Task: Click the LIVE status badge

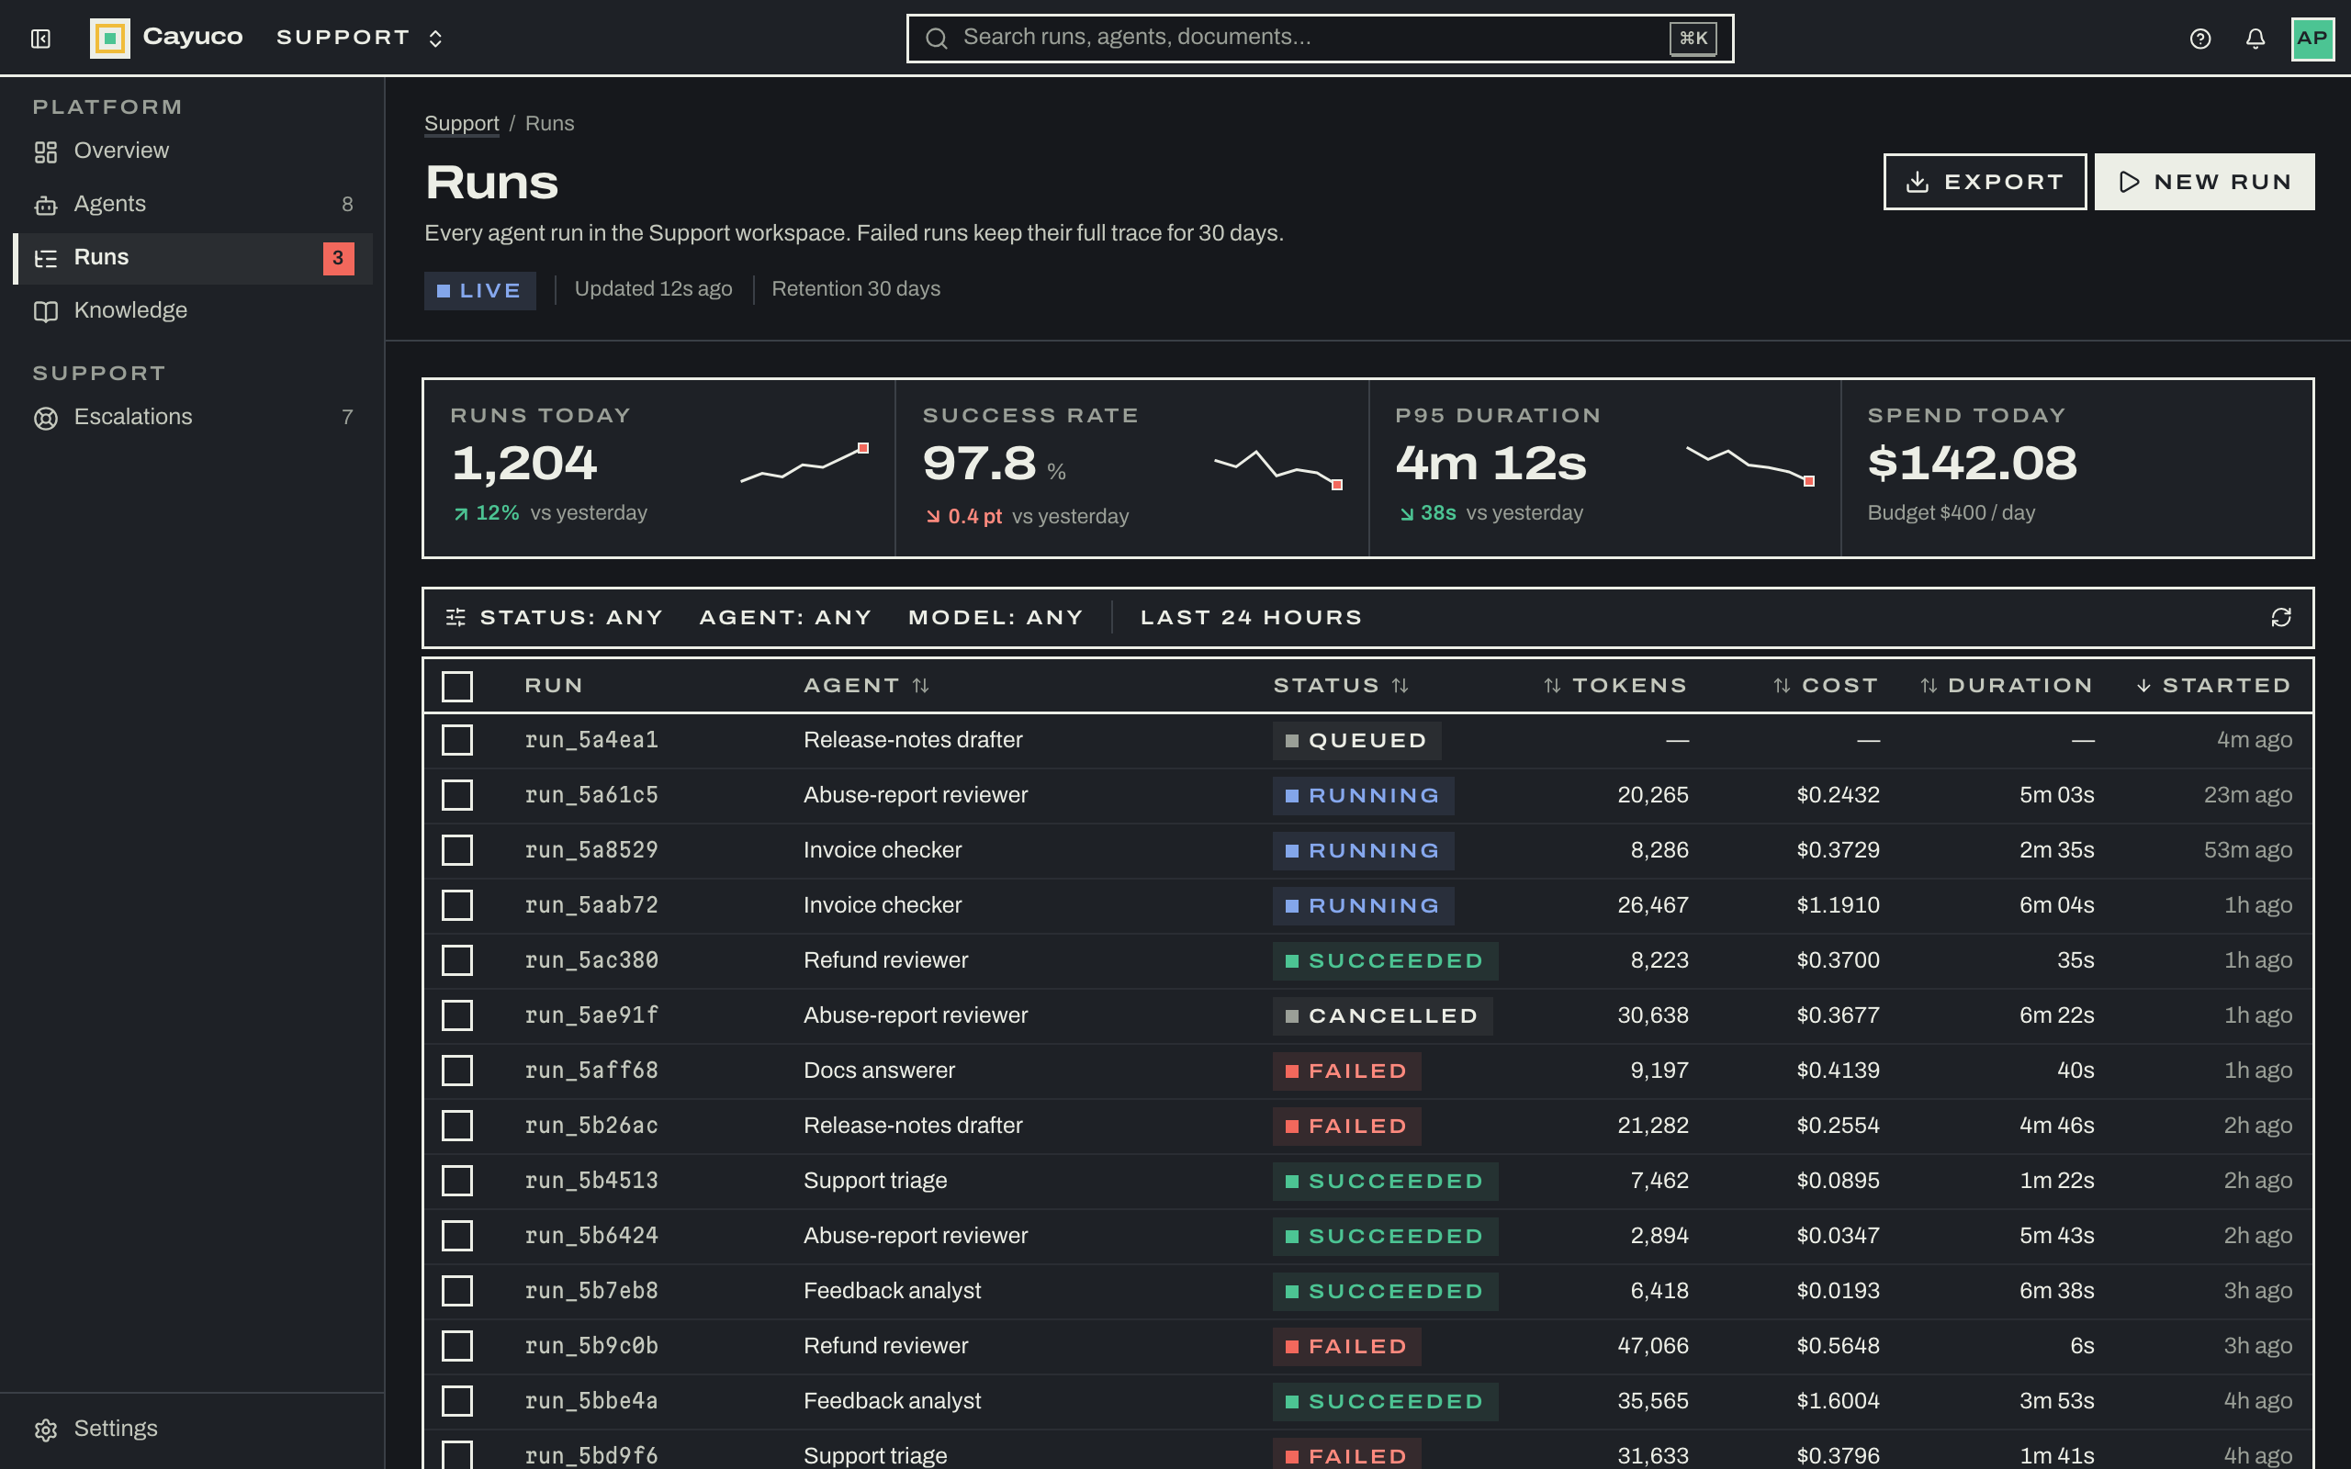Action: click(x=480, y=290)
